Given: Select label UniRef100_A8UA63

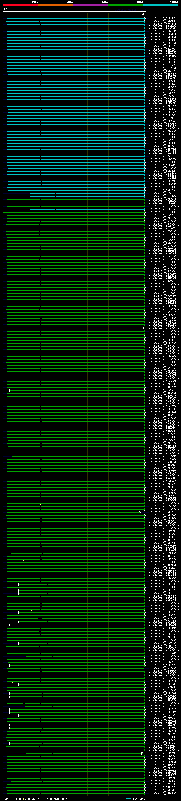Looking at the screenshot, I should pyautogui.click(x=162, y=315).
